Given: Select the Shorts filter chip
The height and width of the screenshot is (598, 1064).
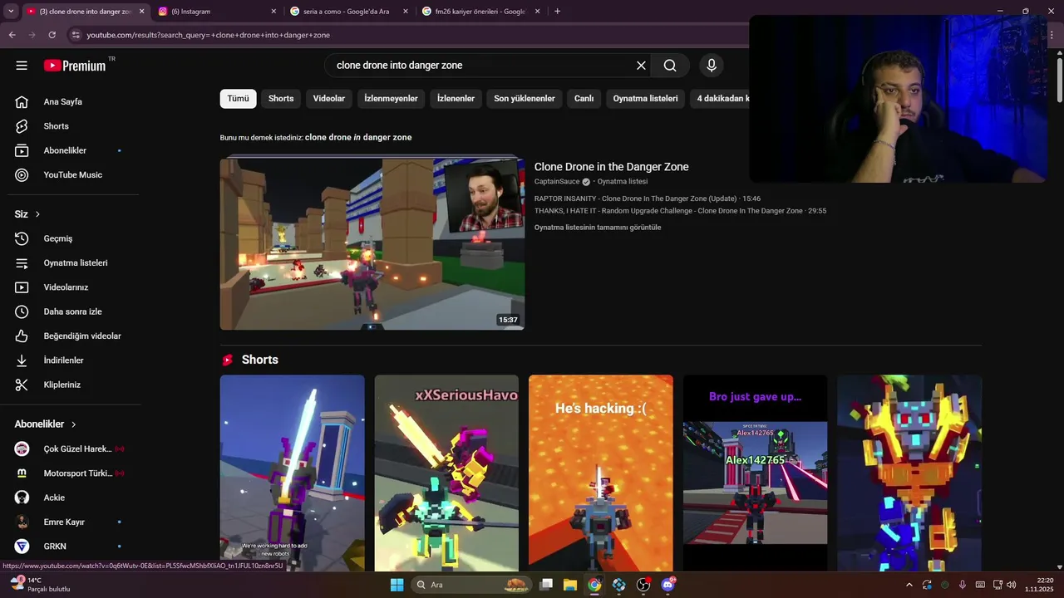Looking at the screenshot, I should [281, 99].
